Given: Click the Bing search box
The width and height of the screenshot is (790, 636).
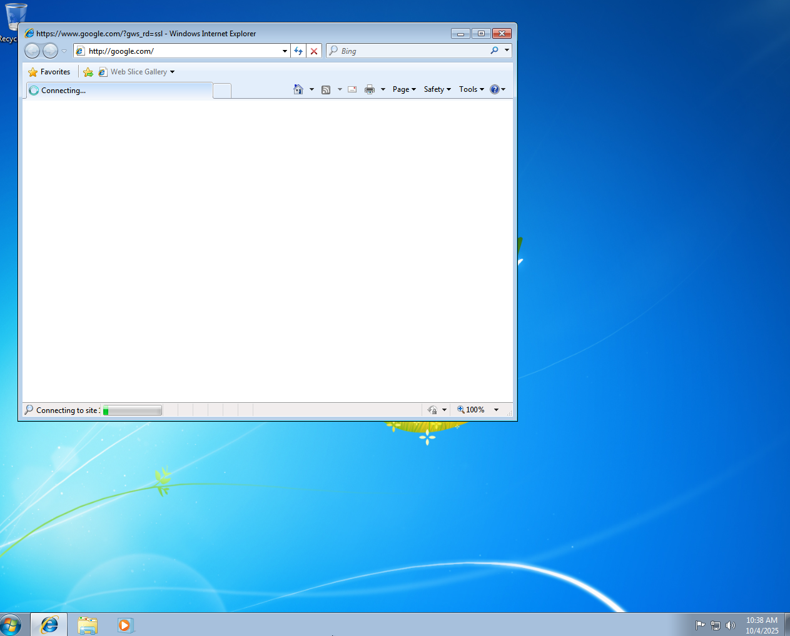Looking at the screenshot, I should pos(408,51).
